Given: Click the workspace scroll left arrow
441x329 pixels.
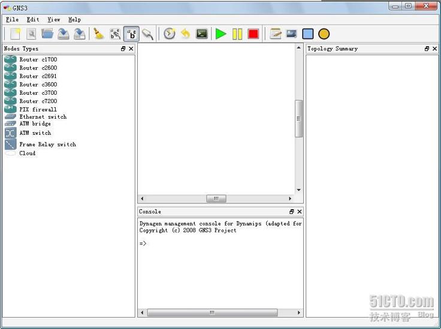Looking at the screenshot, I should tap(142, 198).
